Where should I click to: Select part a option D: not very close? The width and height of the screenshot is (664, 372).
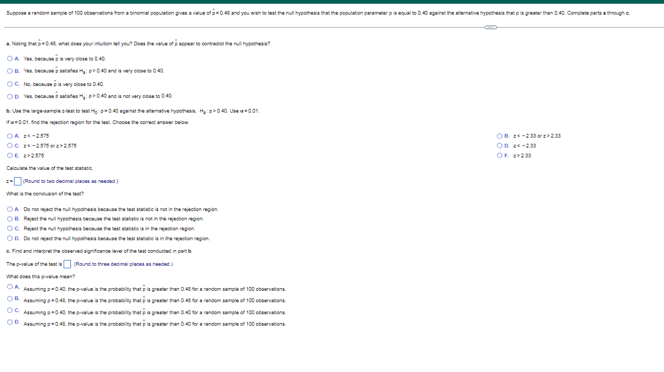(x=10, y=96)
